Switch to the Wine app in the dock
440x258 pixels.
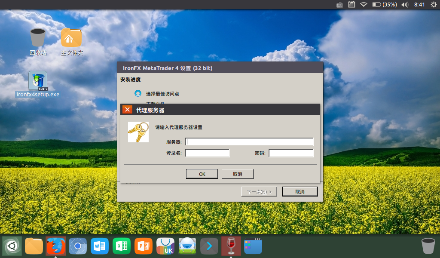(231, 246)
